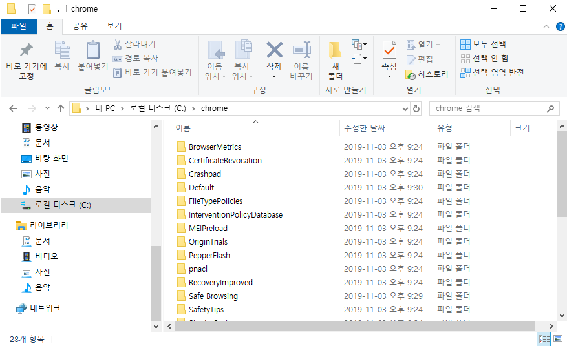Screen dimensions: 567x346
Task: Click 모두 선택 select all
Action: [x=483, y=44]
